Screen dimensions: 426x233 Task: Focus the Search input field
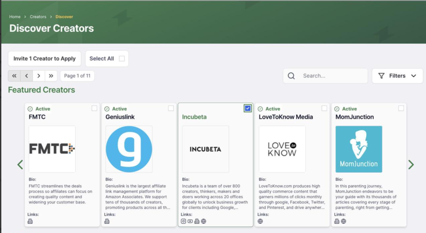(325, 76)
